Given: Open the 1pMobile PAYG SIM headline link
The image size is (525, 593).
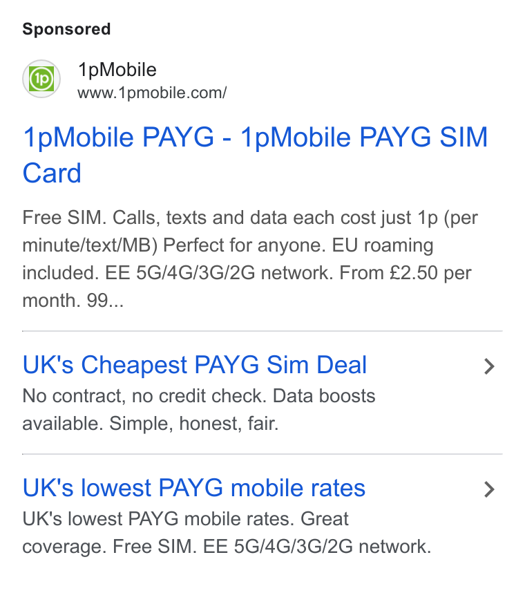Looking at the screenshot, I should pos(255,155).
